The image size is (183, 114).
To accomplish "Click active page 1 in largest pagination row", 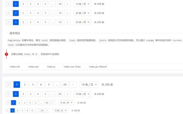I will point(17,85).
